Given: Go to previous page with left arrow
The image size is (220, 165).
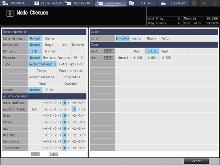Looking at the screenshot, I should click(35, 154).
